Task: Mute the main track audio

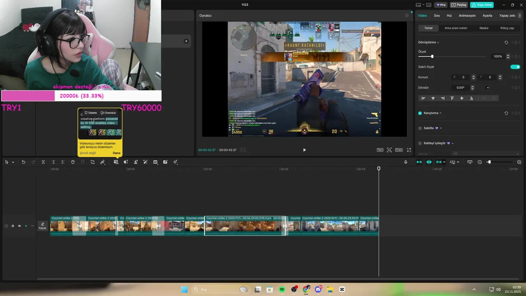Action: (x=26, y=226)
